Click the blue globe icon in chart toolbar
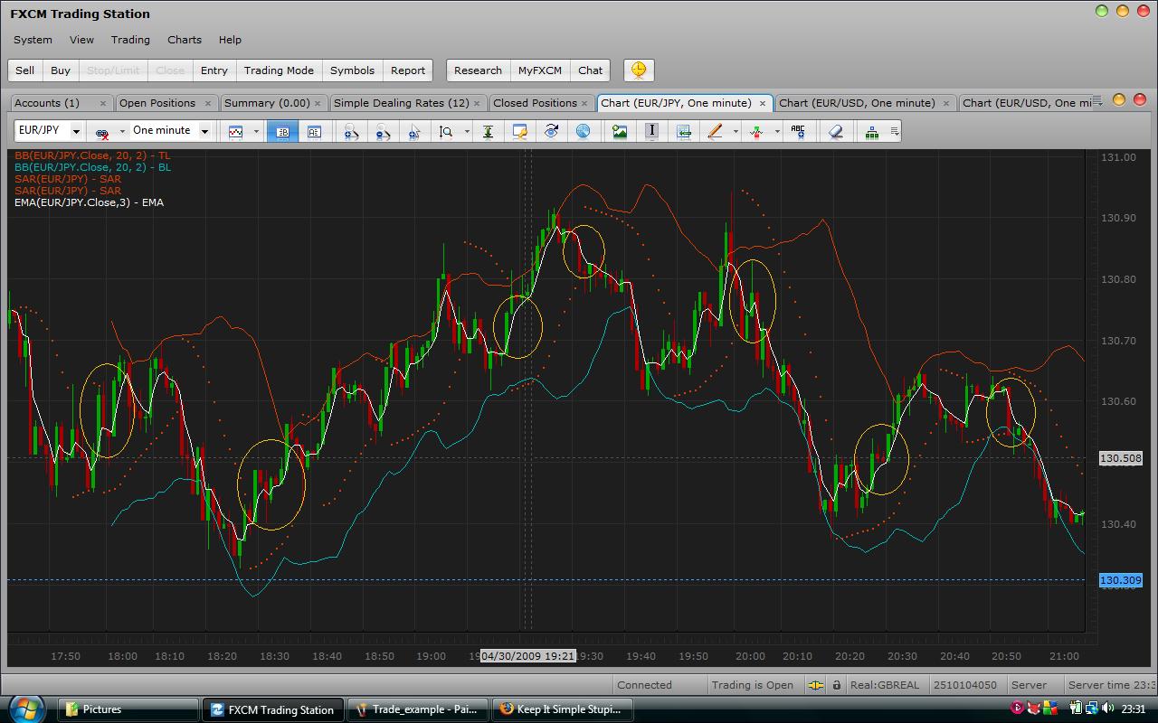The width and height of the screenshot is (1158, 723). click(583, 132)
